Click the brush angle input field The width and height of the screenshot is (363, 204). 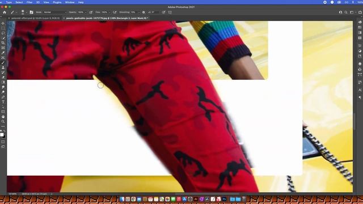point(154,12)
